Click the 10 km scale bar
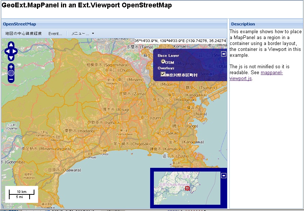This screenshot has height=211, width=304. pyautogui.click(x=21, y=192)
